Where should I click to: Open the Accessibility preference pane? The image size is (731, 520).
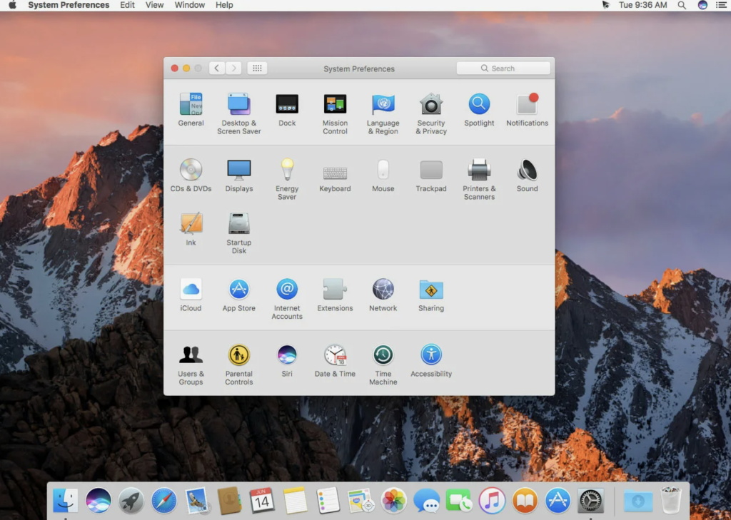pyautogui.click(x=430, y=361)
